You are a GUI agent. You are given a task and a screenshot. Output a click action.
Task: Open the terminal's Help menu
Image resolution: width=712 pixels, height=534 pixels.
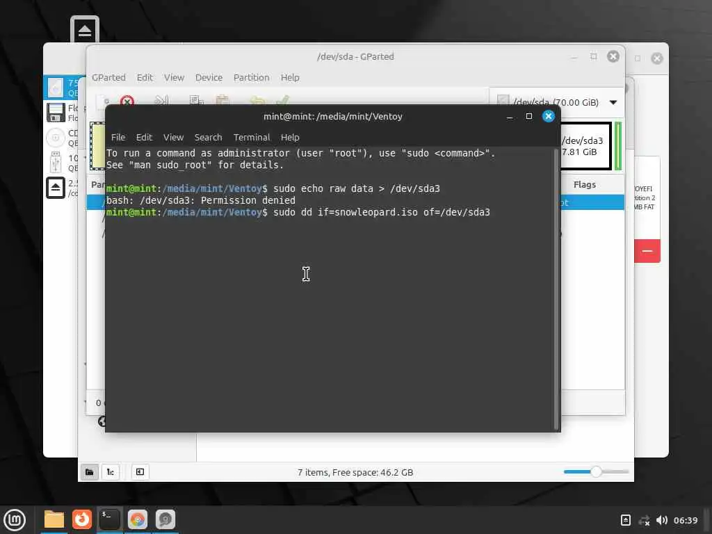pos(290,137)
